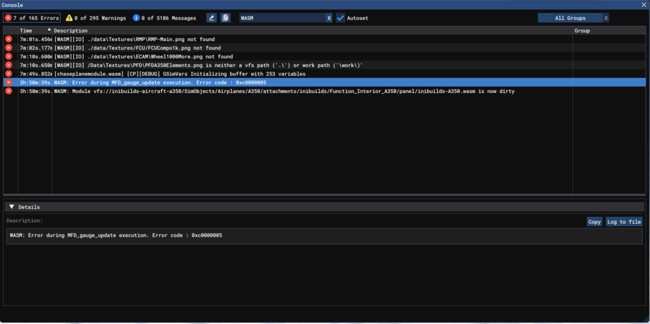Disable the Autoset checkbox
This screenshot has width=650, height=324.
click(x=341, y=18)
